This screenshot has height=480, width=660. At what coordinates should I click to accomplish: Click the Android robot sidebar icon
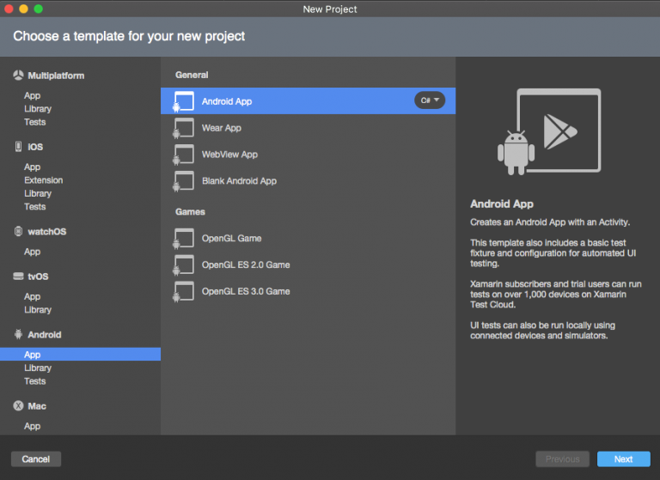click(x=18, y=334)
